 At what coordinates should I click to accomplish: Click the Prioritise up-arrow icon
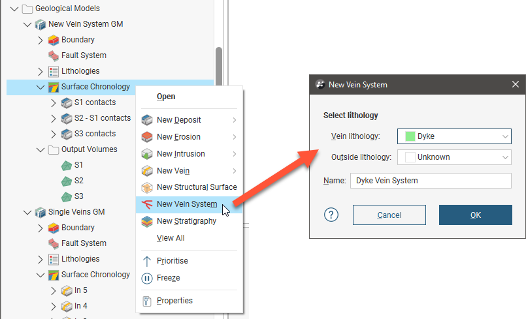[147, 262]
